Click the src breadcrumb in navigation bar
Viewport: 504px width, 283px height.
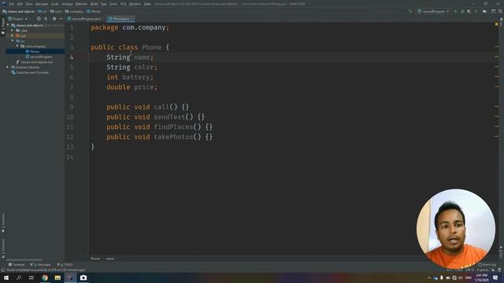click(x=43, y=11)
